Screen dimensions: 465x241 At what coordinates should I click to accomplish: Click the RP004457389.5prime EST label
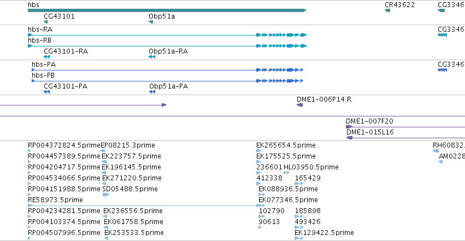click(x=64, y=156)
